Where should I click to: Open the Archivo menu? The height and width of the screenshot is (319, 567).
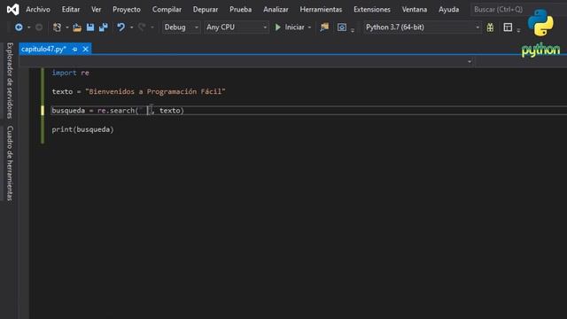click(38, 10)
